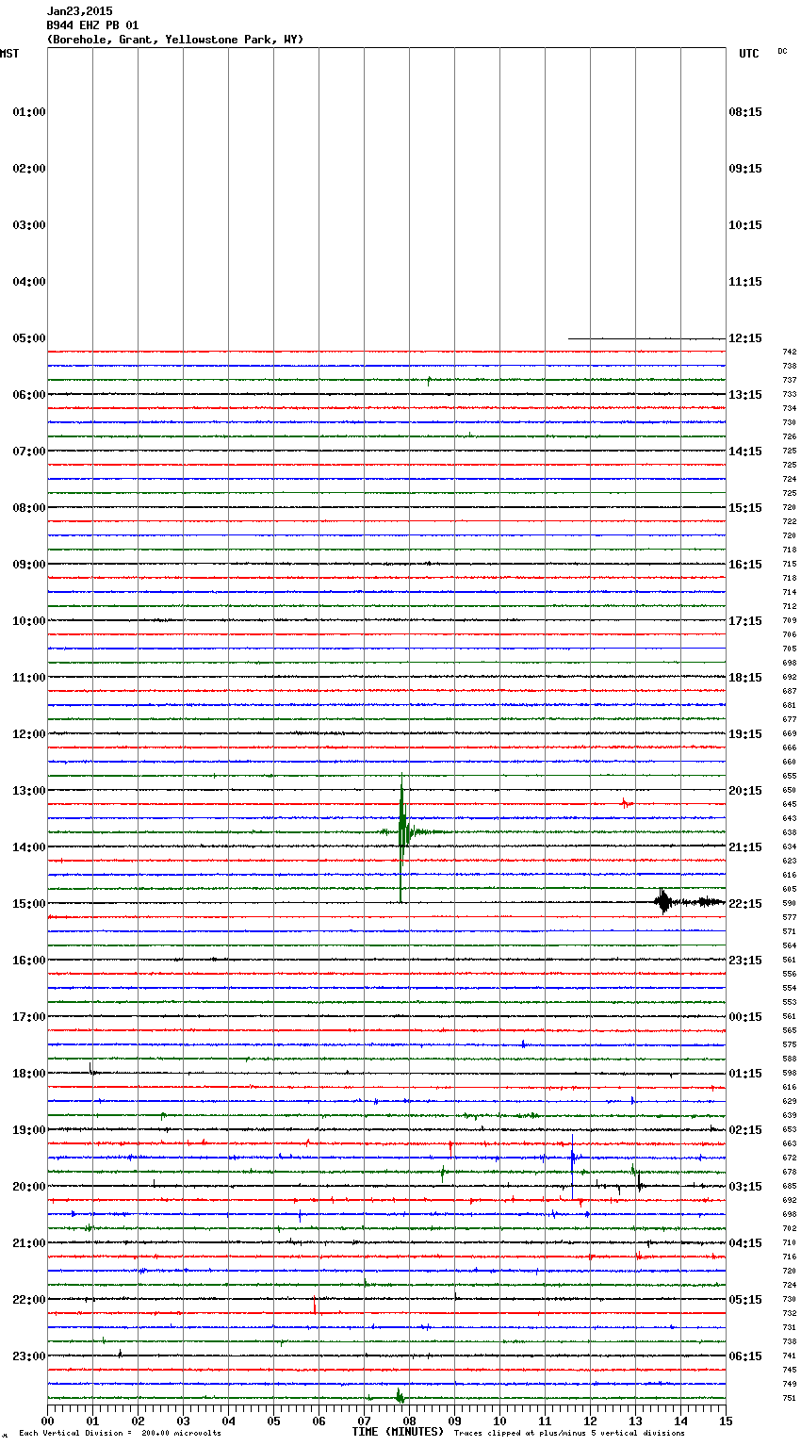Select the 20:00 MST time label

point(29,1187)
